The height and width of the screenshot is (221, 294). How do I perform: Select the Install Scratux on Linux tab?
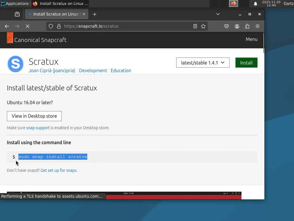pyautogui.click(x=57, y=14)
